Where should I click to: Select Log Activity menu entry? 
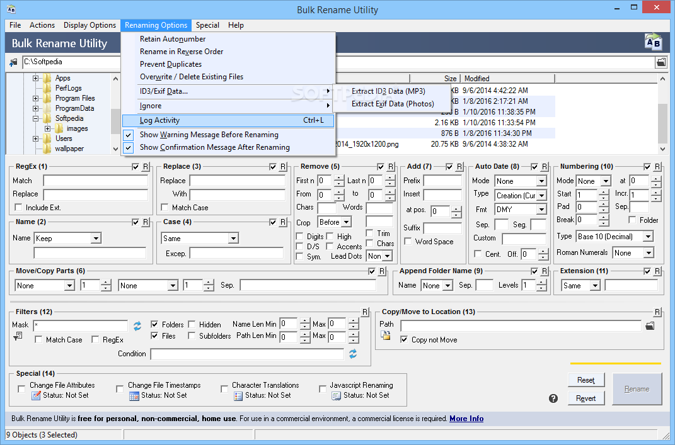(228, 120)
